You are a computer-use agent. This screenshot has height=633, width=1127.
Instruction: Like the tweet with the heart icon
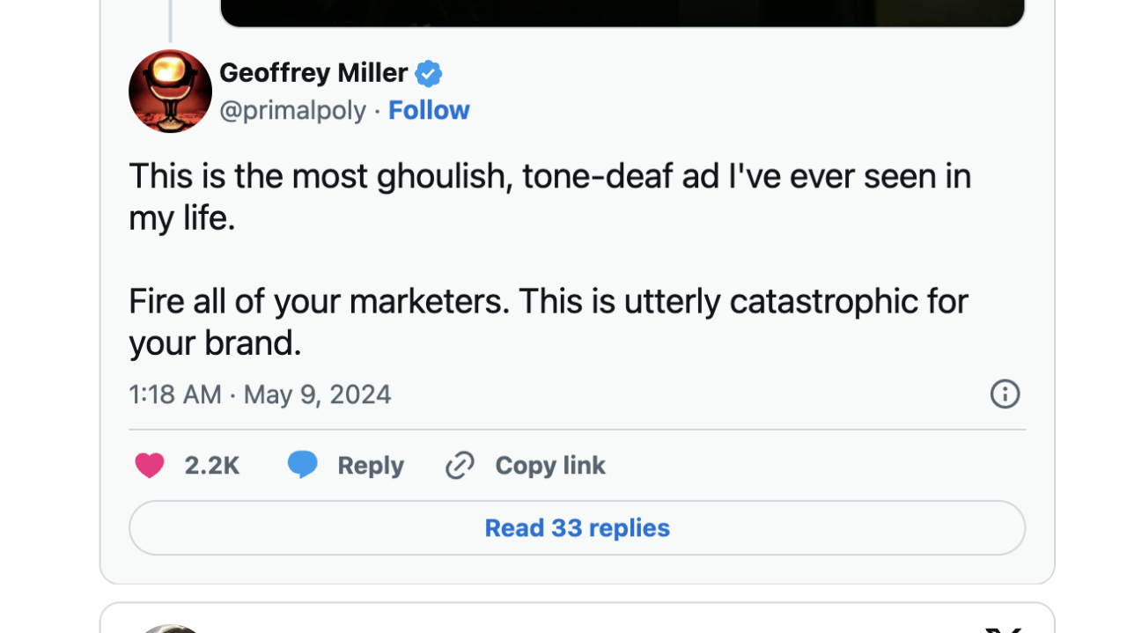pos(150,465)
